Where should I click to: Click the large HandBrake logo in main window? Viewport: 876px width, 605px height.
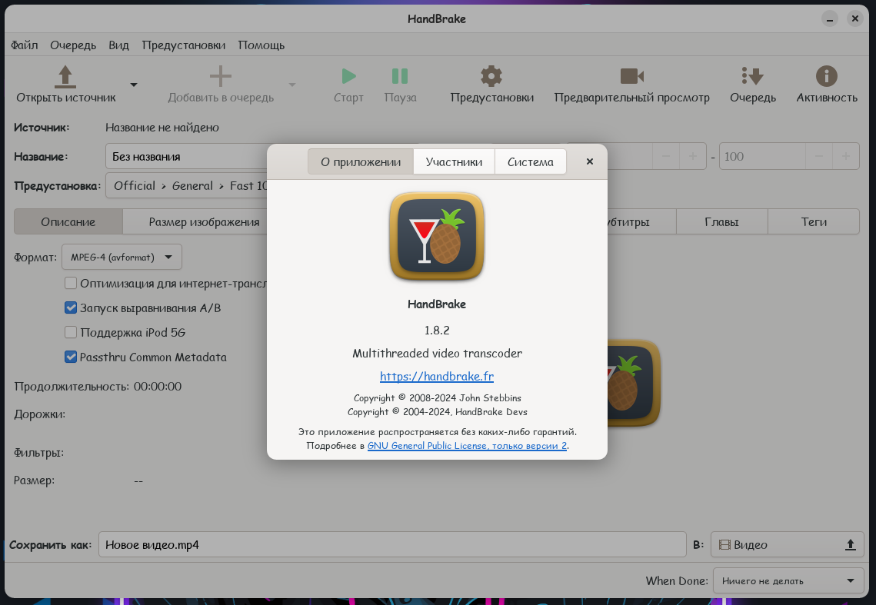pyautogui.click(x=634, y=384)
